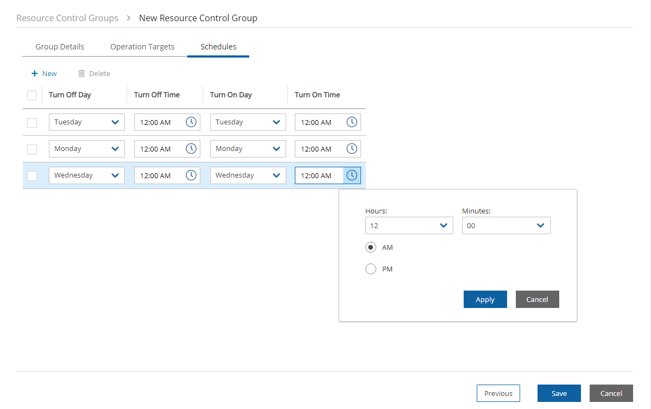Viewport: 651px width, 409px height.
Task: Click the clock icon for Tuesday Turn Off Time
Action: click(x=191, y=122)
